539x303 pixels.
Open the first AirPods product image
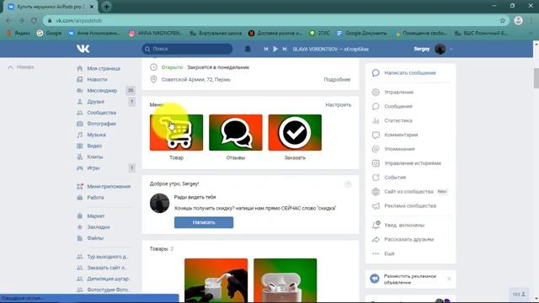coord(216,280)
